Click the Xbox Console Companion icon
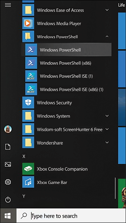The width and height of the screenshot is (126, 223). (x=28, y=169)
